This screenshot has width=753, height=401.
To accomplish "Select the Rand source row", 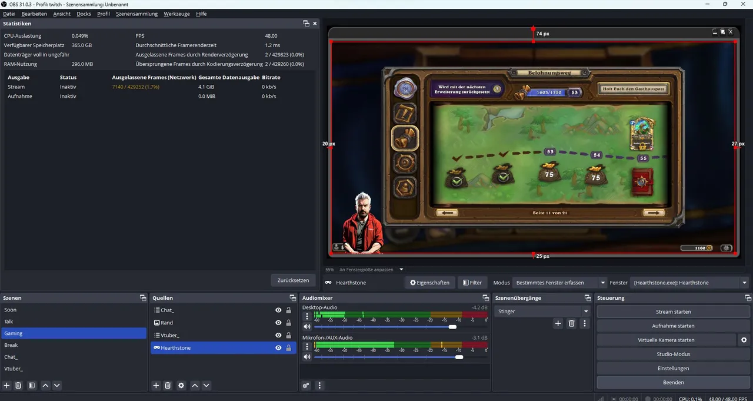I will 224,323.
